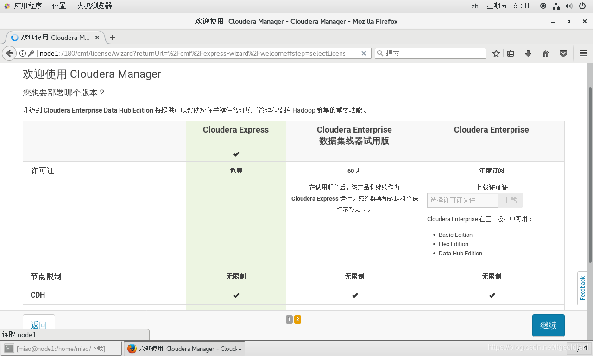This screenshot has height=356, width=593.
Task: Click the Applications menu logo icon
Action: pyautogui.click(x=7, y=6)
